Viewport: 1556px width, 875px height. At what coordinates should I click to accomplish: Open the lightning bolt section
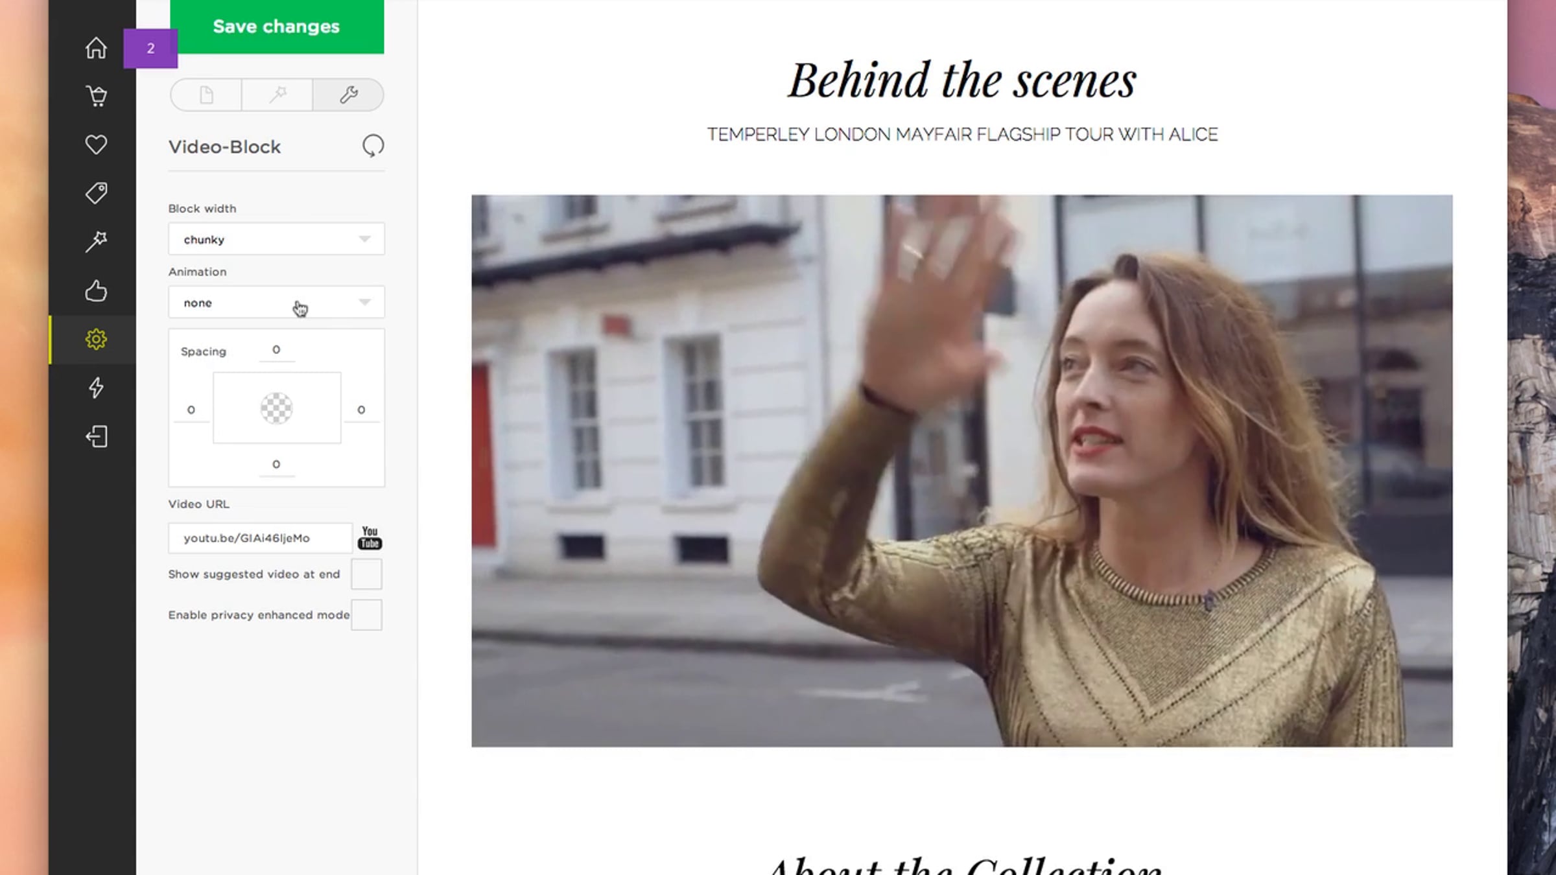(x=96, y=388)
